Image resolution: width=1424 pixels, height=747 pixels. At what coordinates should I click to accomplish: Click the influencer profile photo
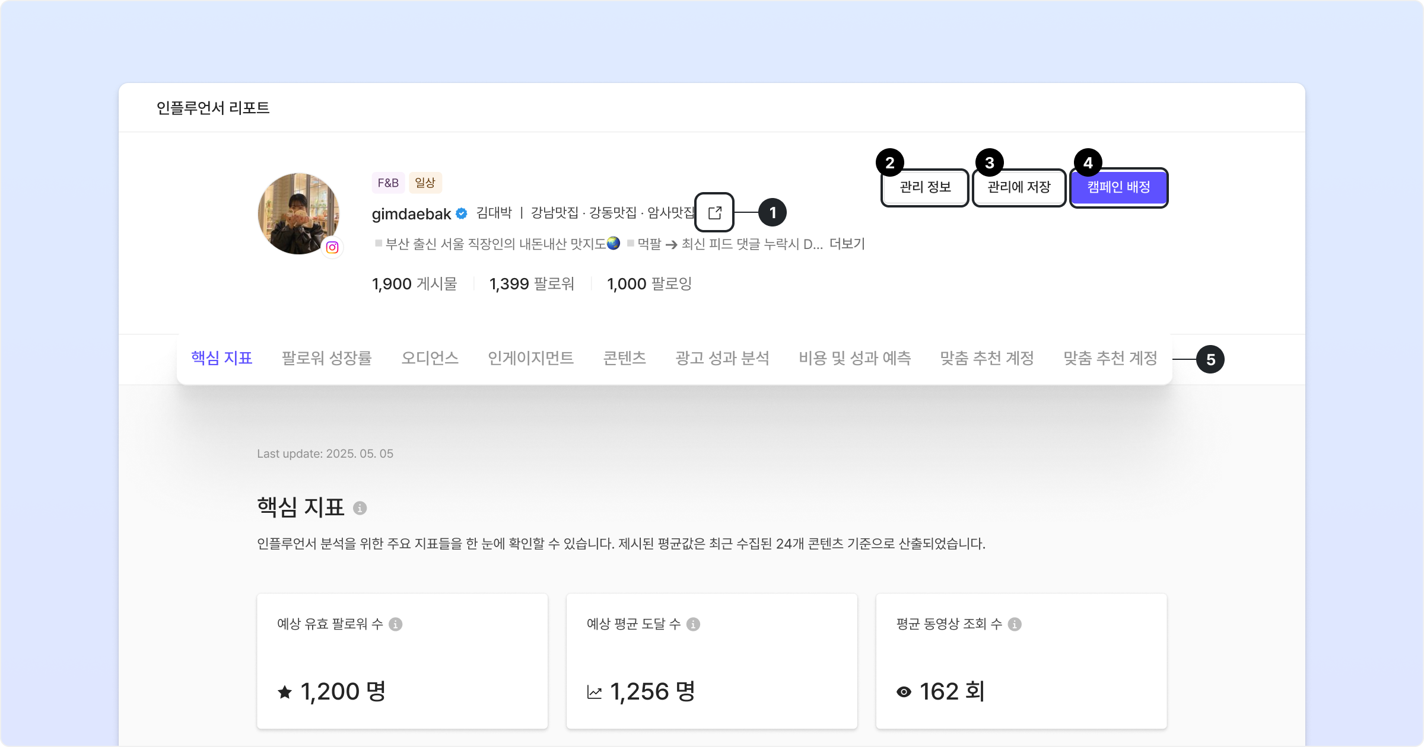point(298,212)
